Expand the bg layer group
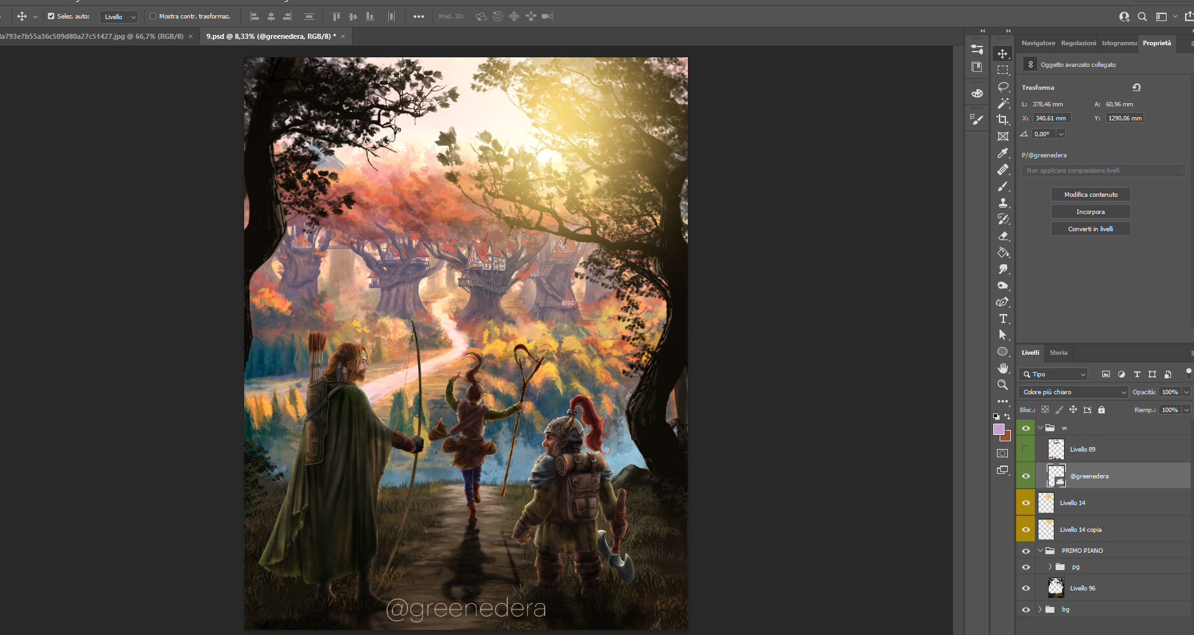This screenshot has height=635, width=1194. (1040, 610)
